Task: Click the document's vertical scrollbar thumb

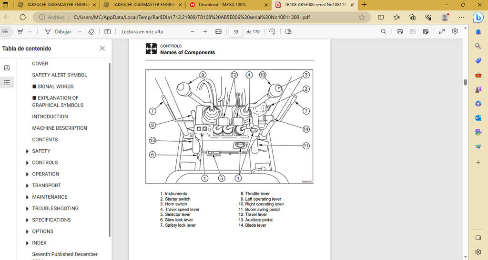Action: (466, 82)
